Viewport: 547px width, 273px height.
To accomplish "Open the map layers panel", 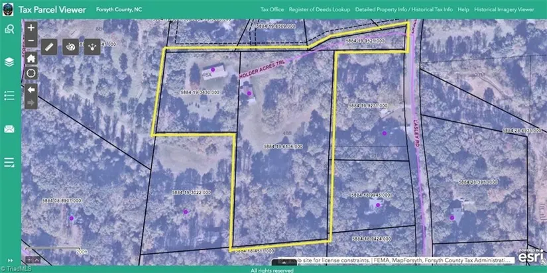I will (x=9, y=62).
